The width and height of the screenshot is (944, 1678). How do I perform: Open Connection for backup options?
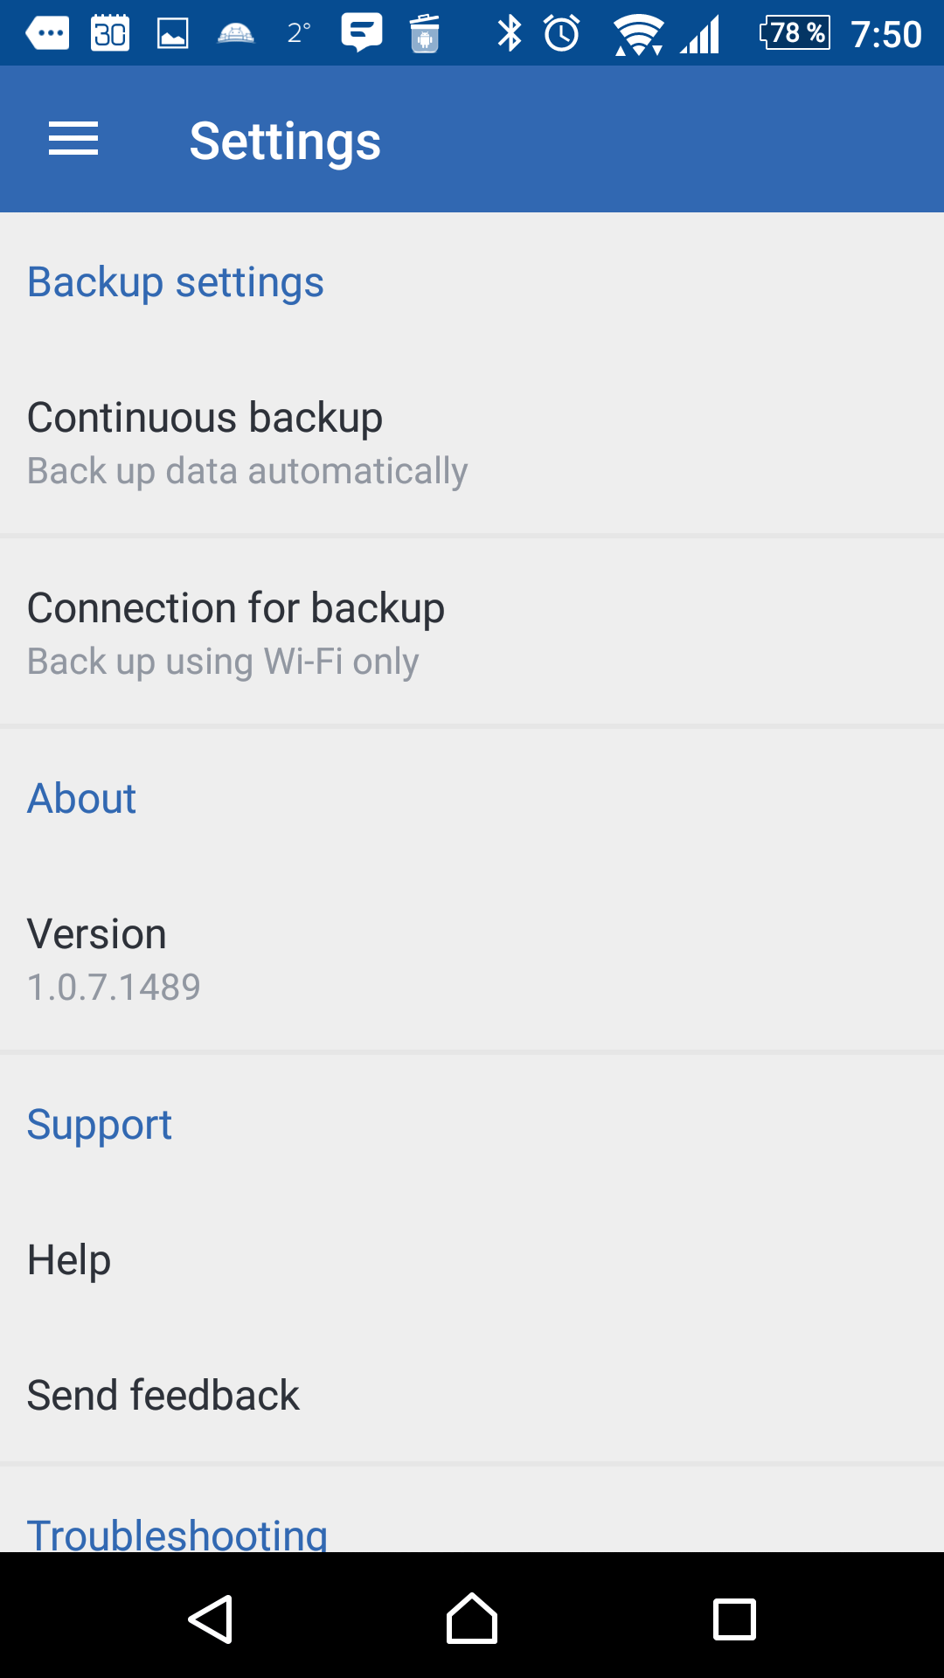[472, 633]
